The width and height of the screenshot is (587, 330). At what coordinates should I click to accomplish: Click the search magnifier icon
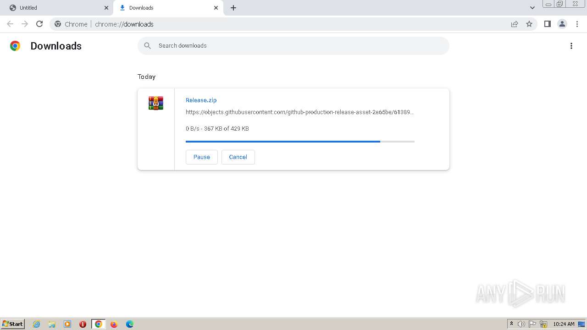(148, 46)
